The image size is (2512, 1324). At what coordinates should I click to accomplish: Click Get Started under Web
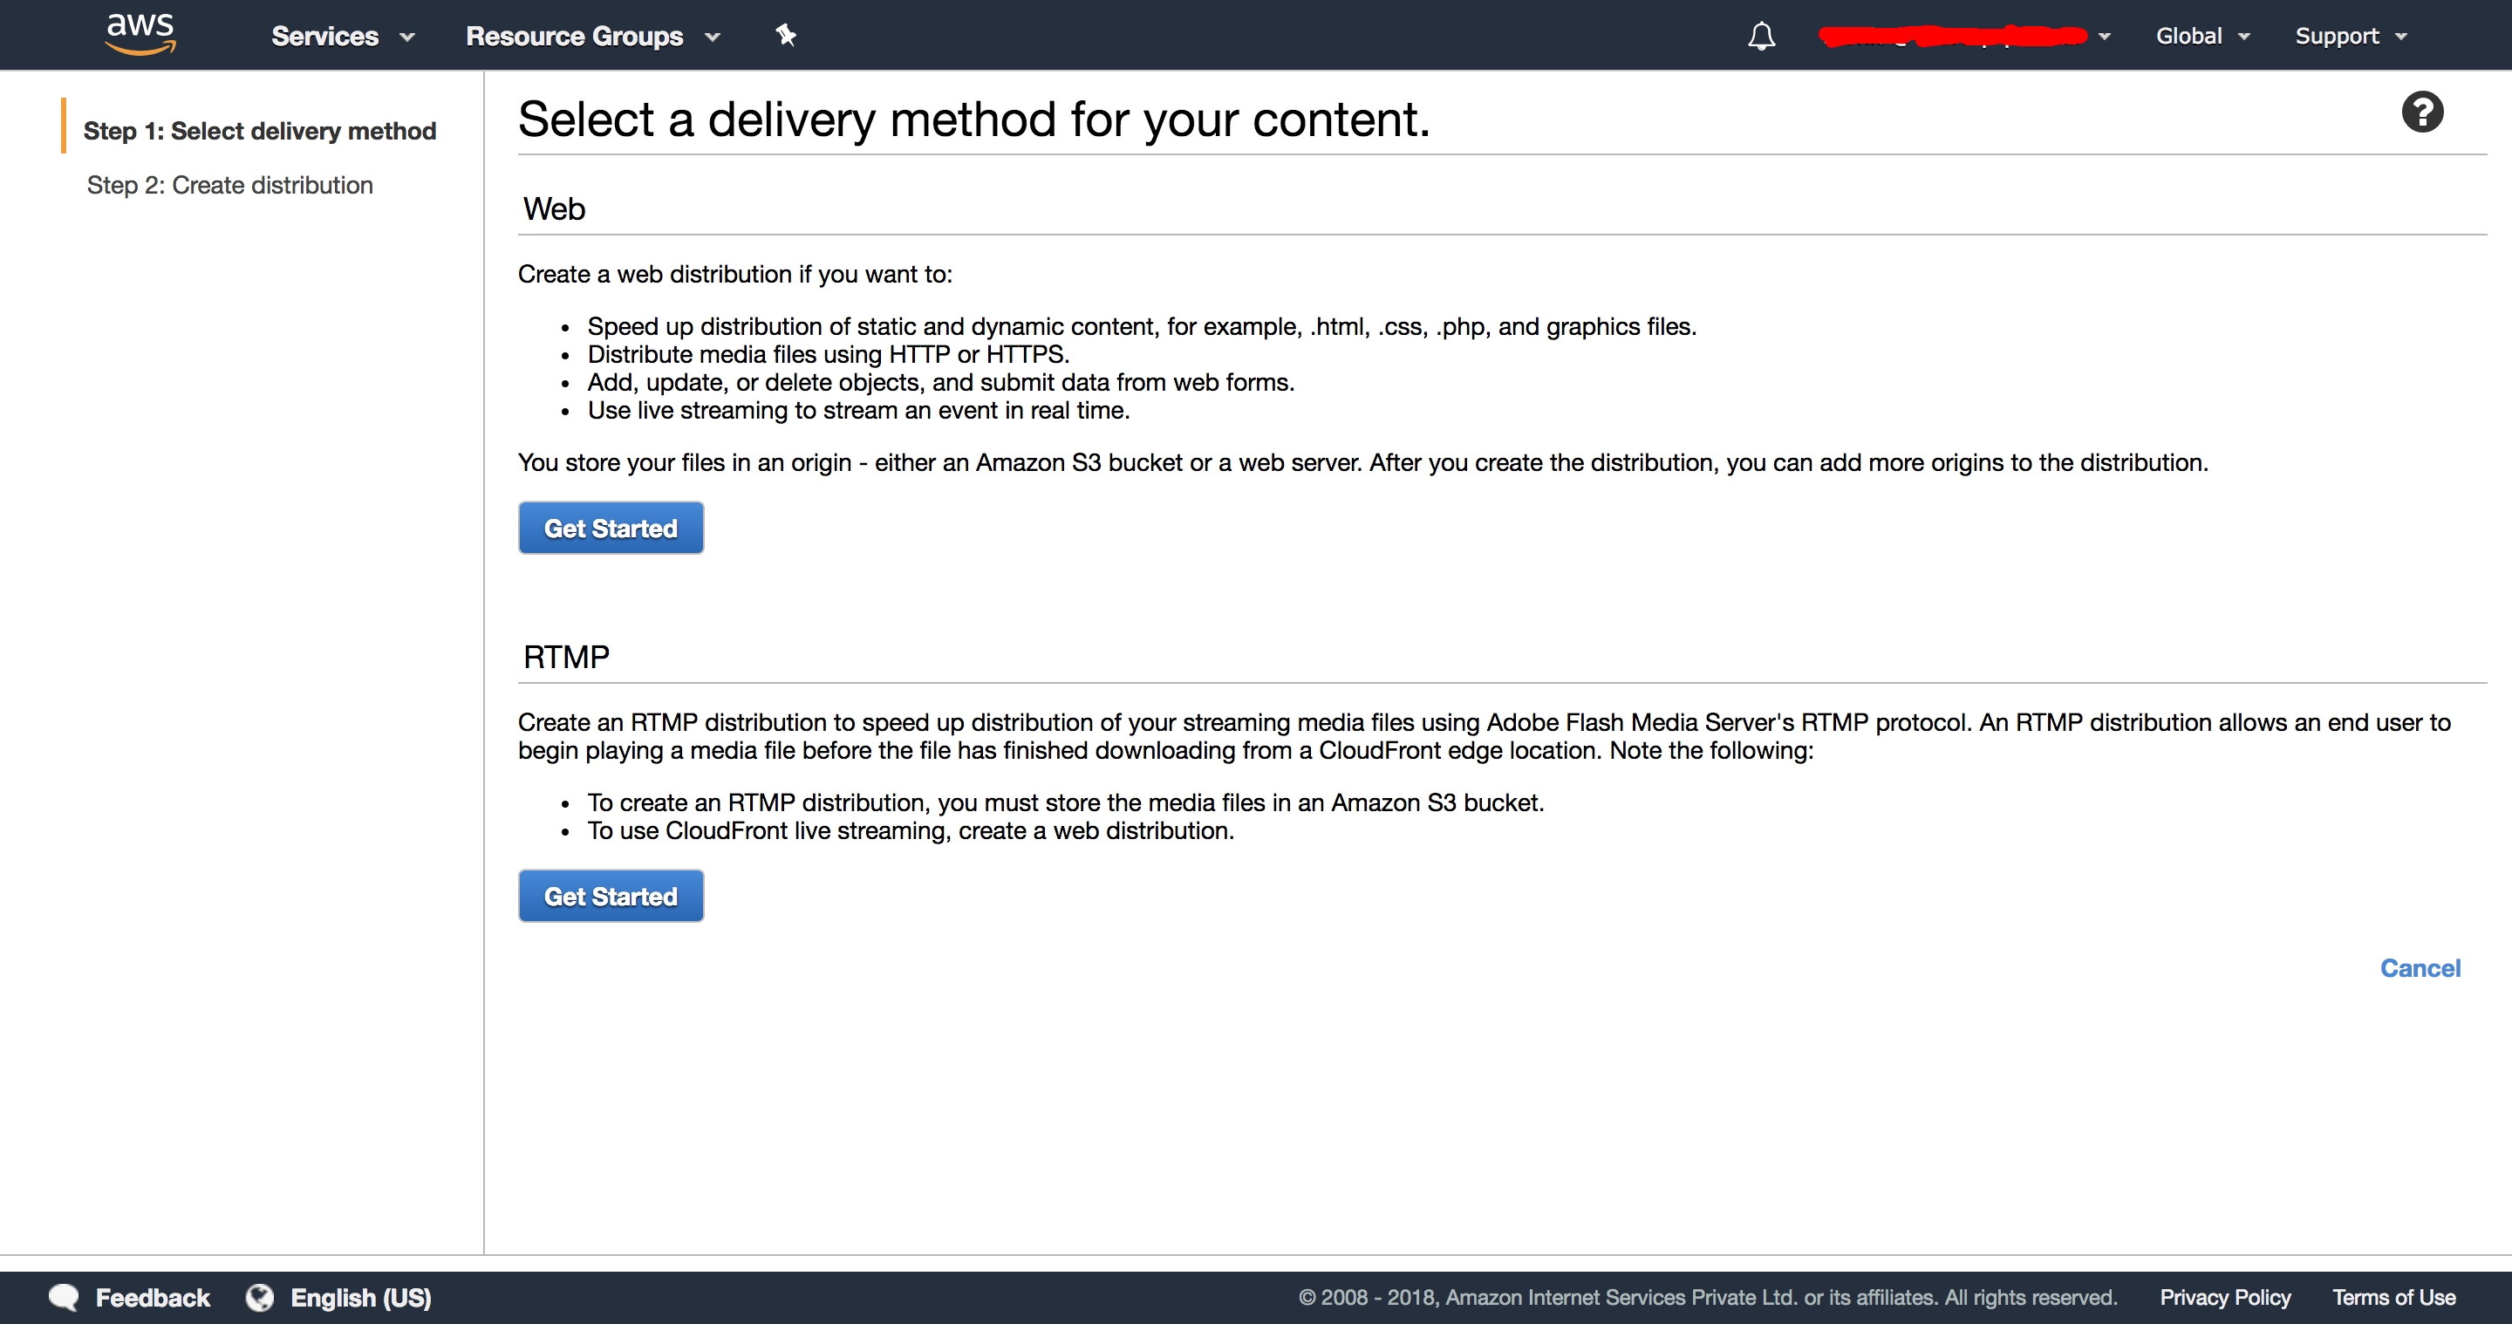611,528
